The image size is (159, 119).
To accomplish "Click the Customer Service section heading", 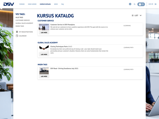I will pos(46,21).
